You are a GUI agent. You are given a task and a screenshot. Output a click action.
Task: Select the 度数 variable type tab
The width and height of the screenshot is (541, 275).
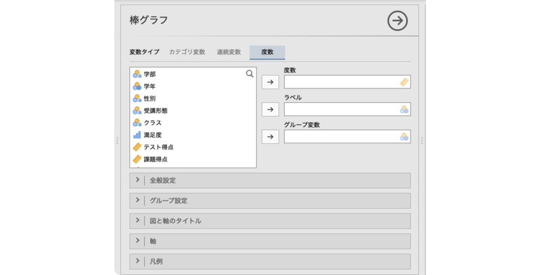267,52
